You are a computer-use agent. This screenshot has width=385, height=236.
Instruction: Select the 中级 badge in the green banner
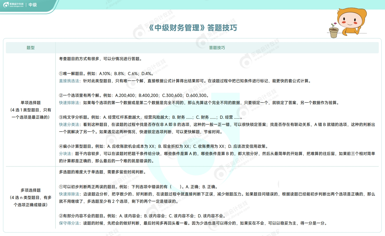(33, 5)
